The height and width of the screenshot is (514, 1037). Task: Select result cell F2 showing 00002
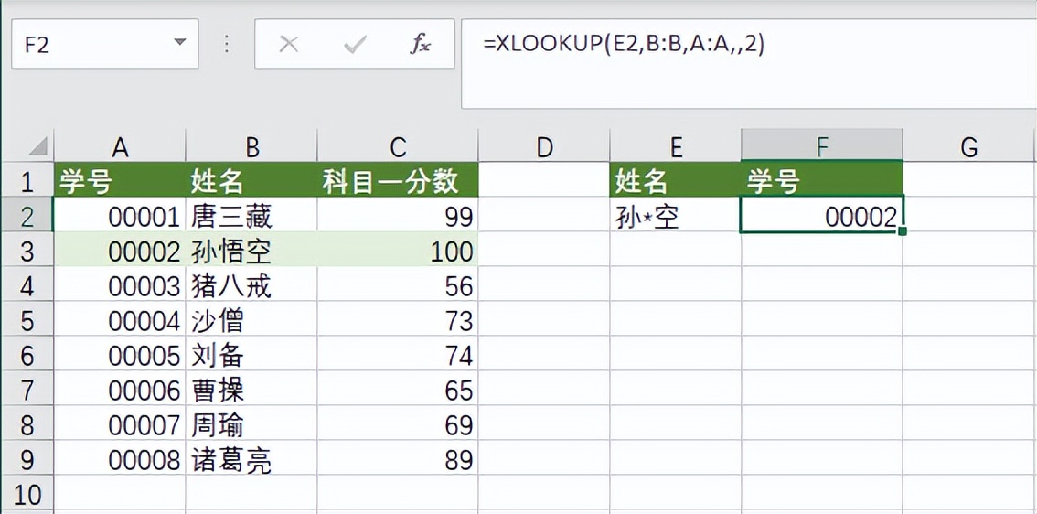[822, 214]
